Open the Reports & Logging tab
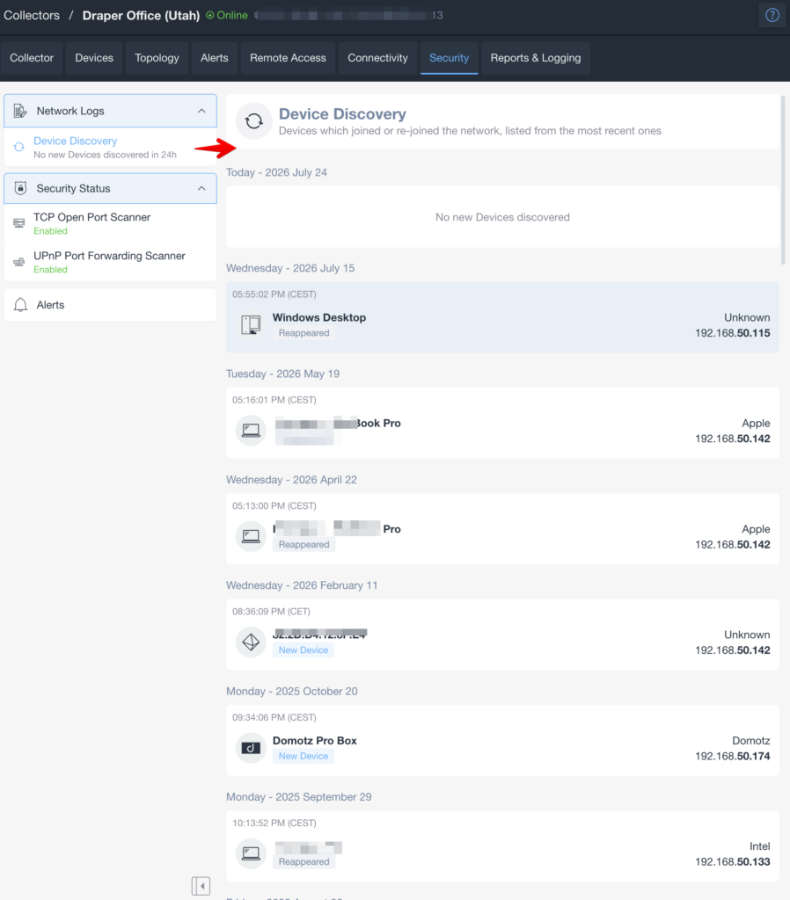 (536, 58)
